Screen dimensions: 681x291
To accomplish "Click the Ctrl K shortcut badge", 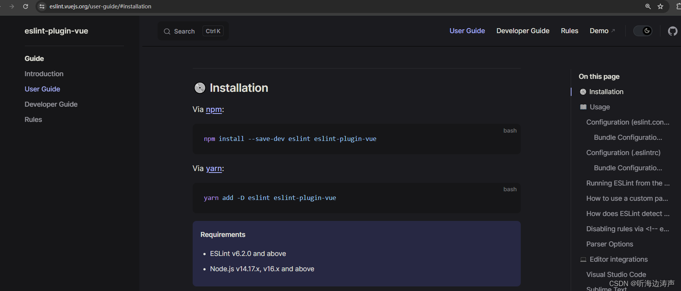I will (213, 31).
